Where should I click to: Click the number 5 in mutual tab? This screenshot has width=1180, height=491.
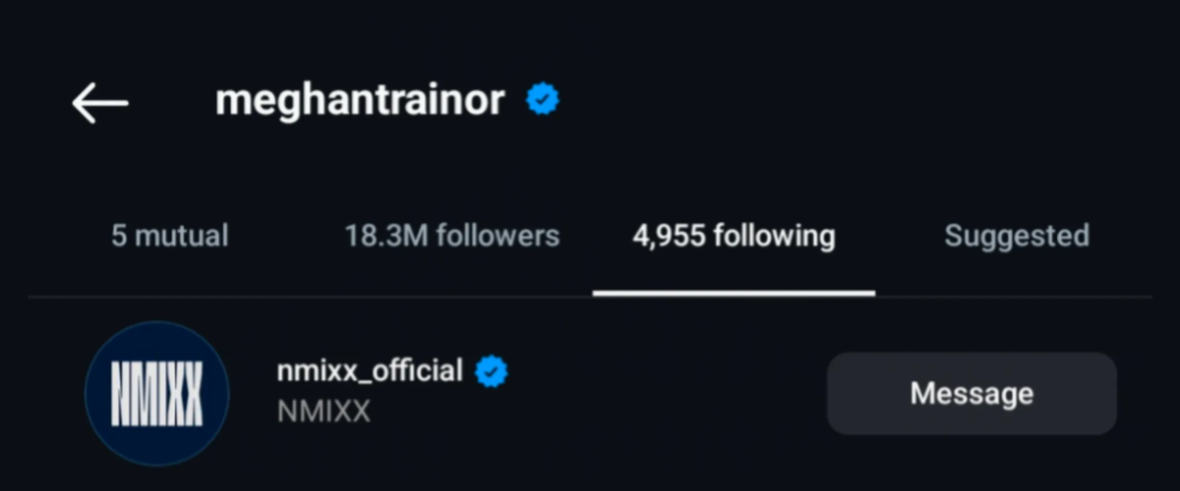coord(118,236)
